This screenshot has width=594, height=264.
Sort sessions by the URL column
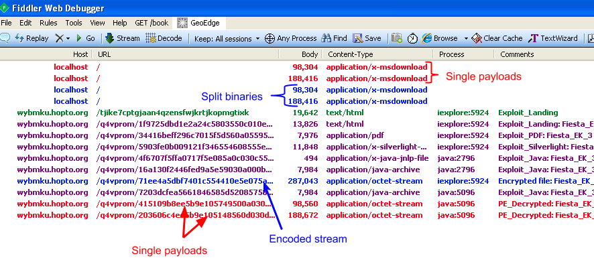coord(186,54)
